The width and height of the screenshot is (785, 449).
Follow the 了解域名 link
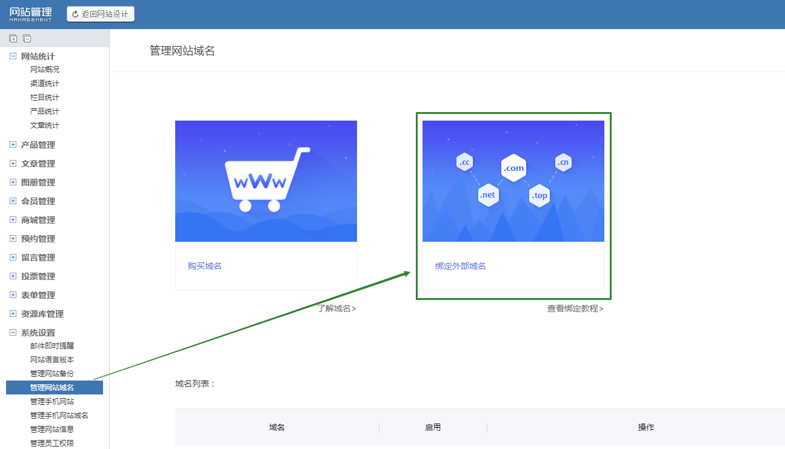point(336,308)
